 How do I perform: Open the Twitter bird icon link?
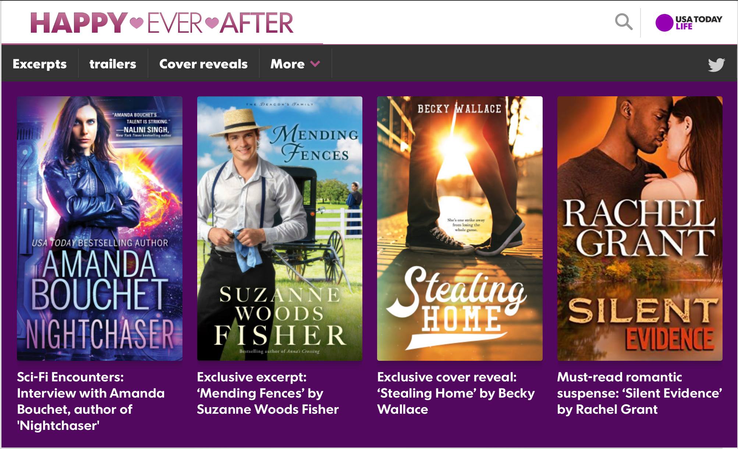click(x=716, y=65)
